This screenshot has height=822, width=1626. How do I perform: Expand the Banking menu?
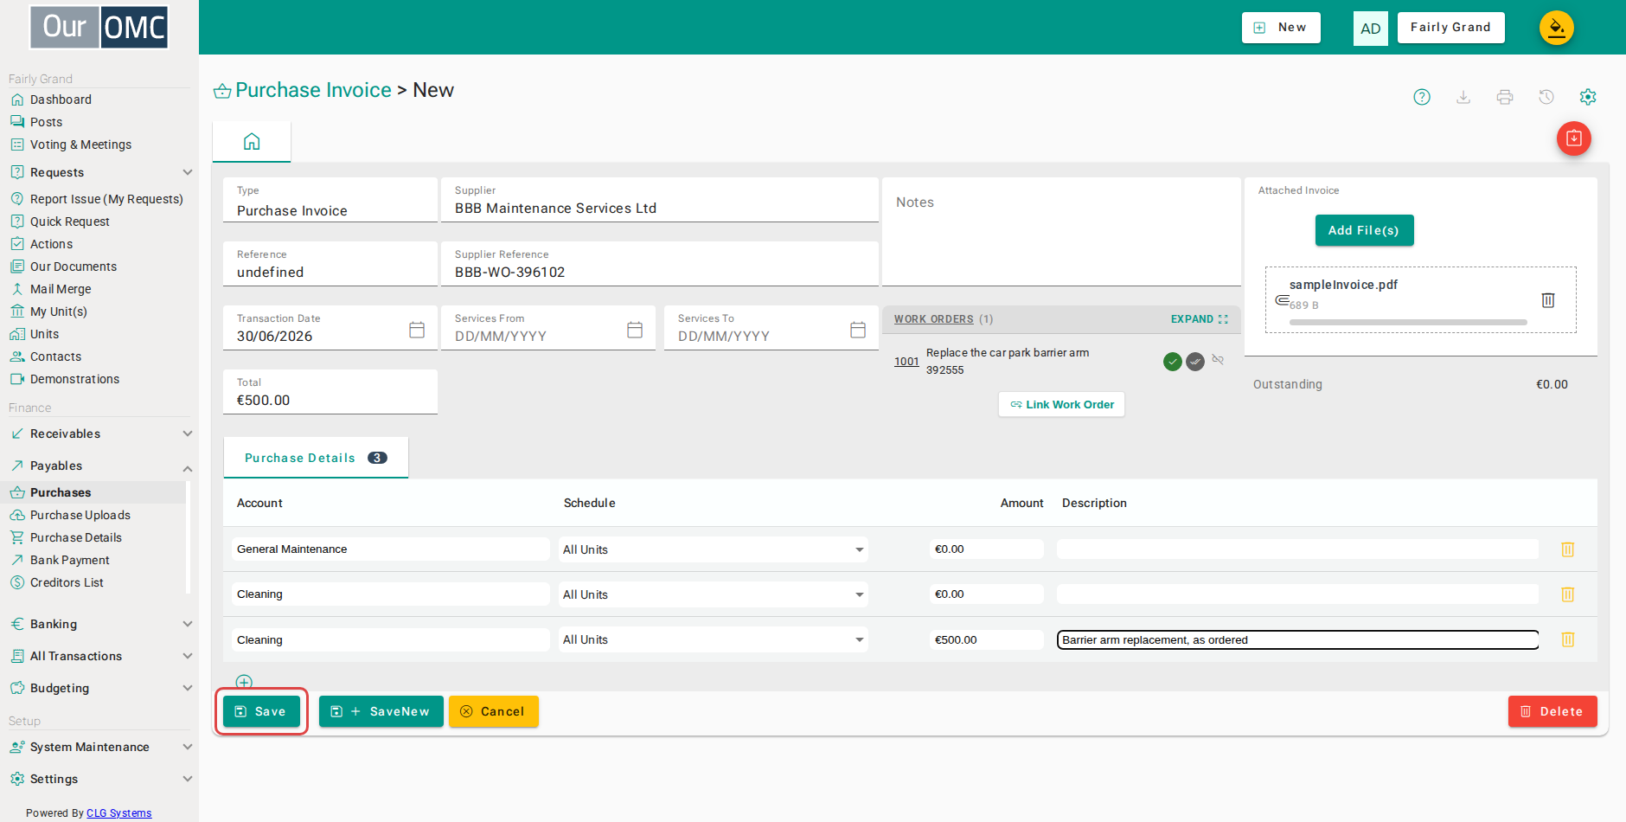tap(187, 624)
